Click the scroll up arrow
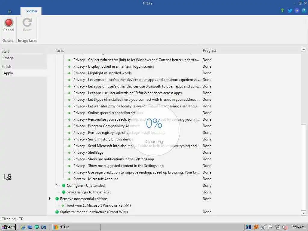 click(303, 49)
